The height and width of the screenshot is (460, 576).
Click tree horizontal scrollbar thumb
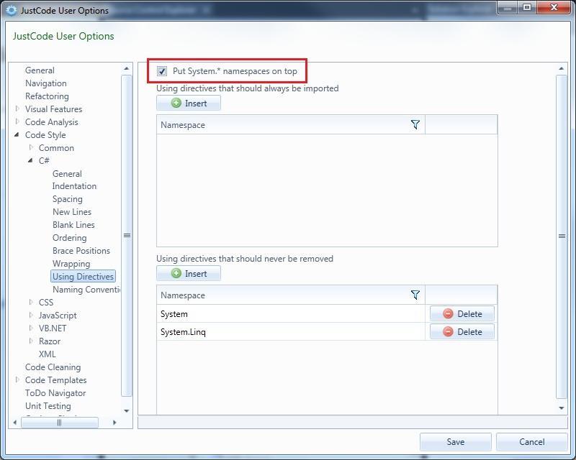pos(60,423)
